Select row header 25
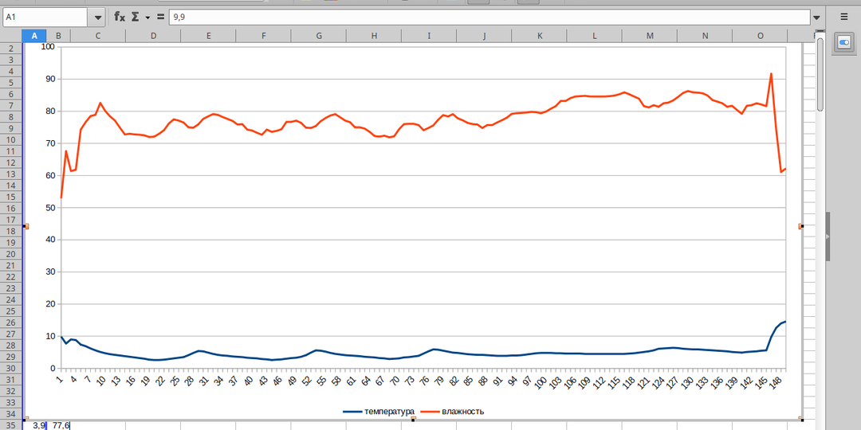 [11, 311]
